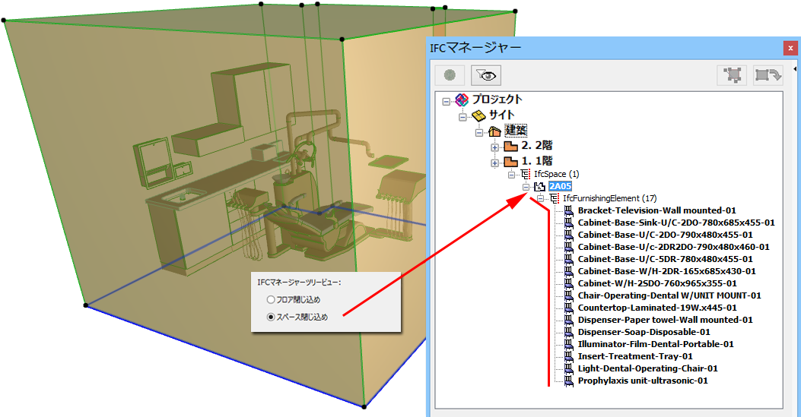Select Light-Dental-Operating-Chair-01
Screen dimensions: 801x417
[648, 368]
